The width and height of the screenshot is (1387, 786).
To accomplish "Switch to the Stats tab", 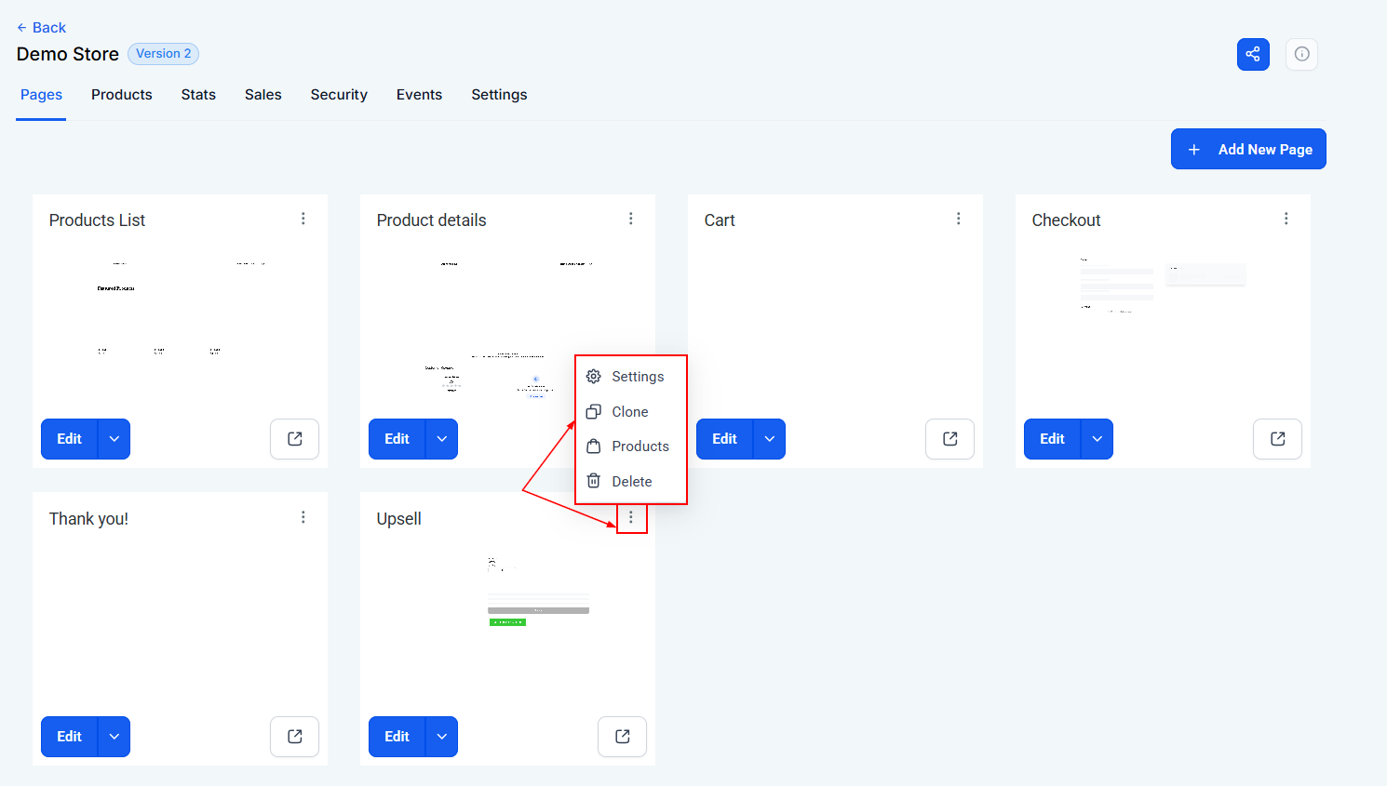I will tap(198, 95).
